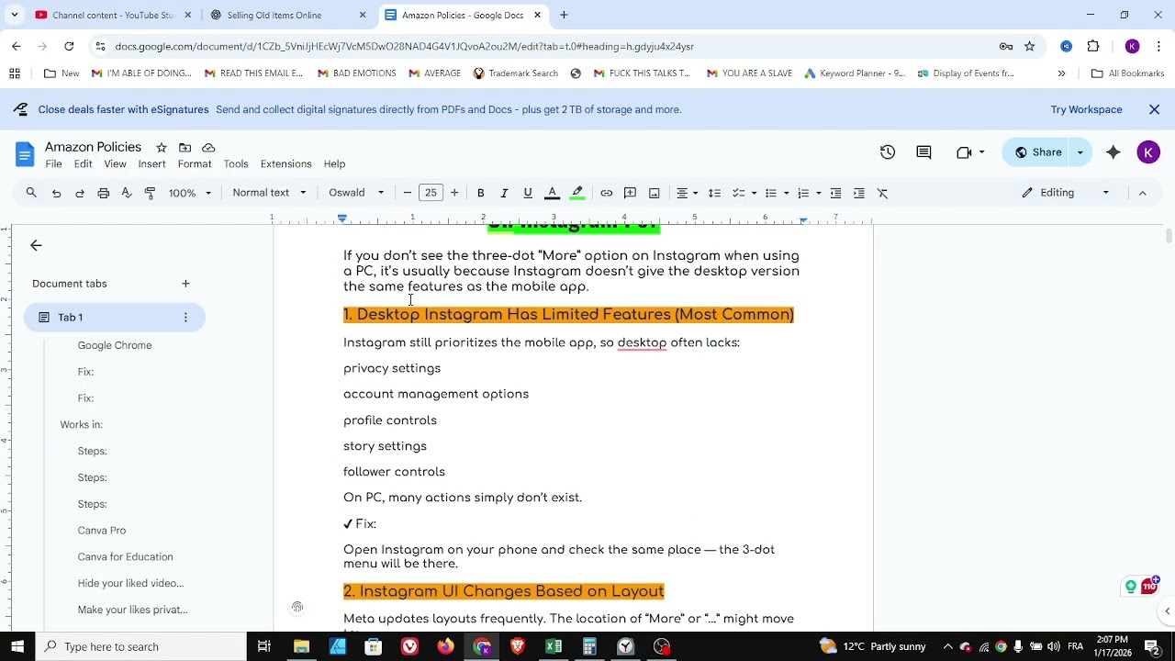The width and height of the screenshot is (1175, 661).
Task: Star the Amazon Policies document
Action: [x=162, y=147]
